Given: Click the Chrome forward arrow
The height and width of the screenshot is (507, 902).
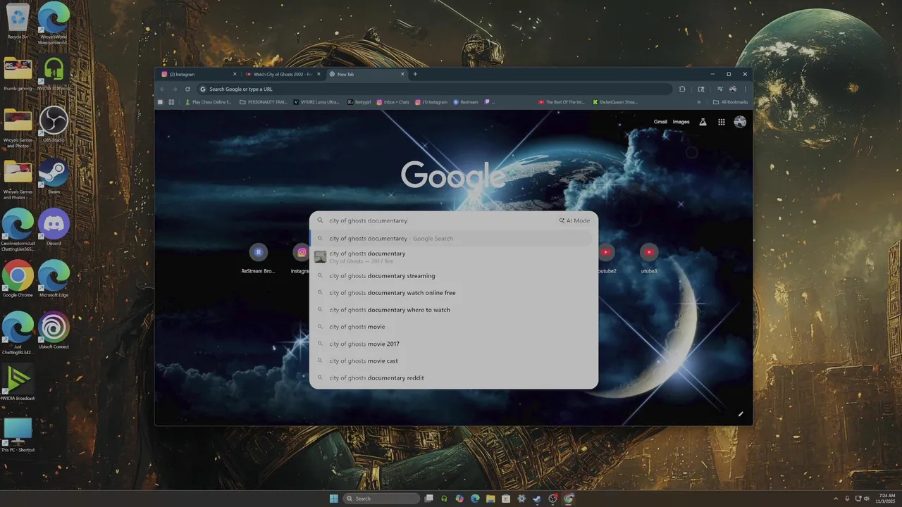Looking at the screenshot, I should pyautogui.click(x=175, y=89).
